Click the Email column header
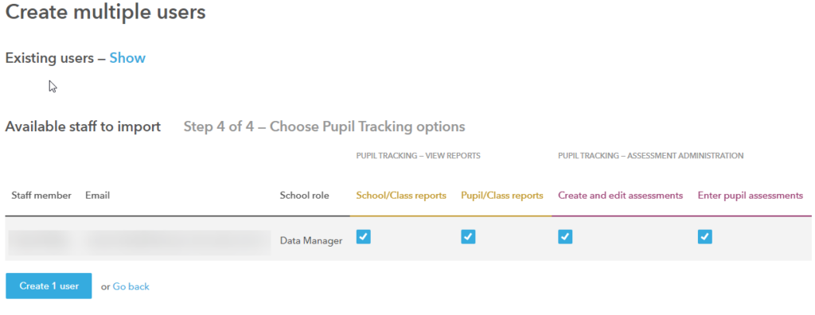The height and width of the screenshot is (315, 815). pyautogui.click(x=98, y=196)
